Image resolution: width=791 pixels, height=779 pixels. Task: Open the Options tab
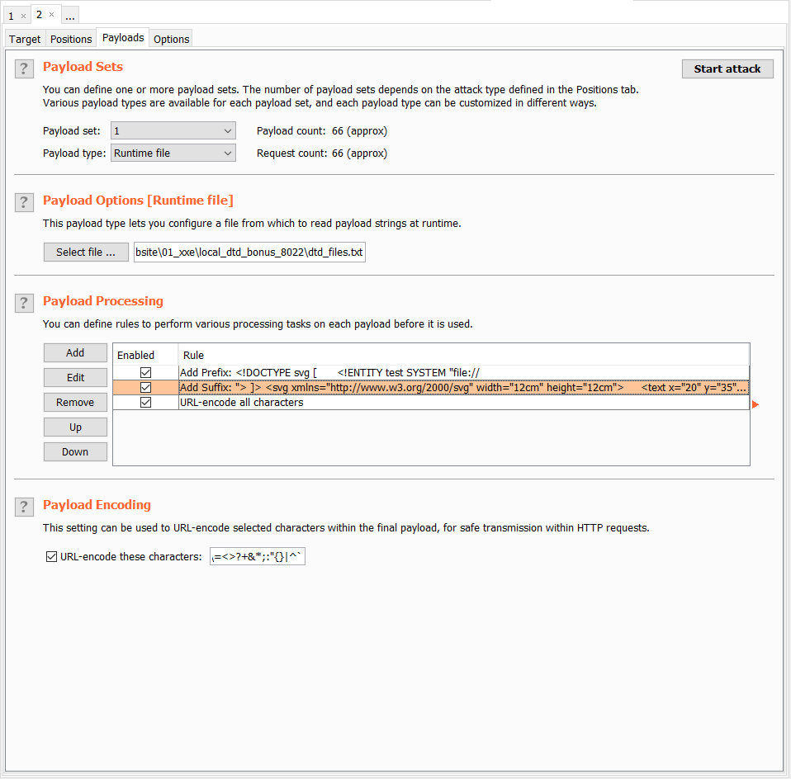pos(171,39)
